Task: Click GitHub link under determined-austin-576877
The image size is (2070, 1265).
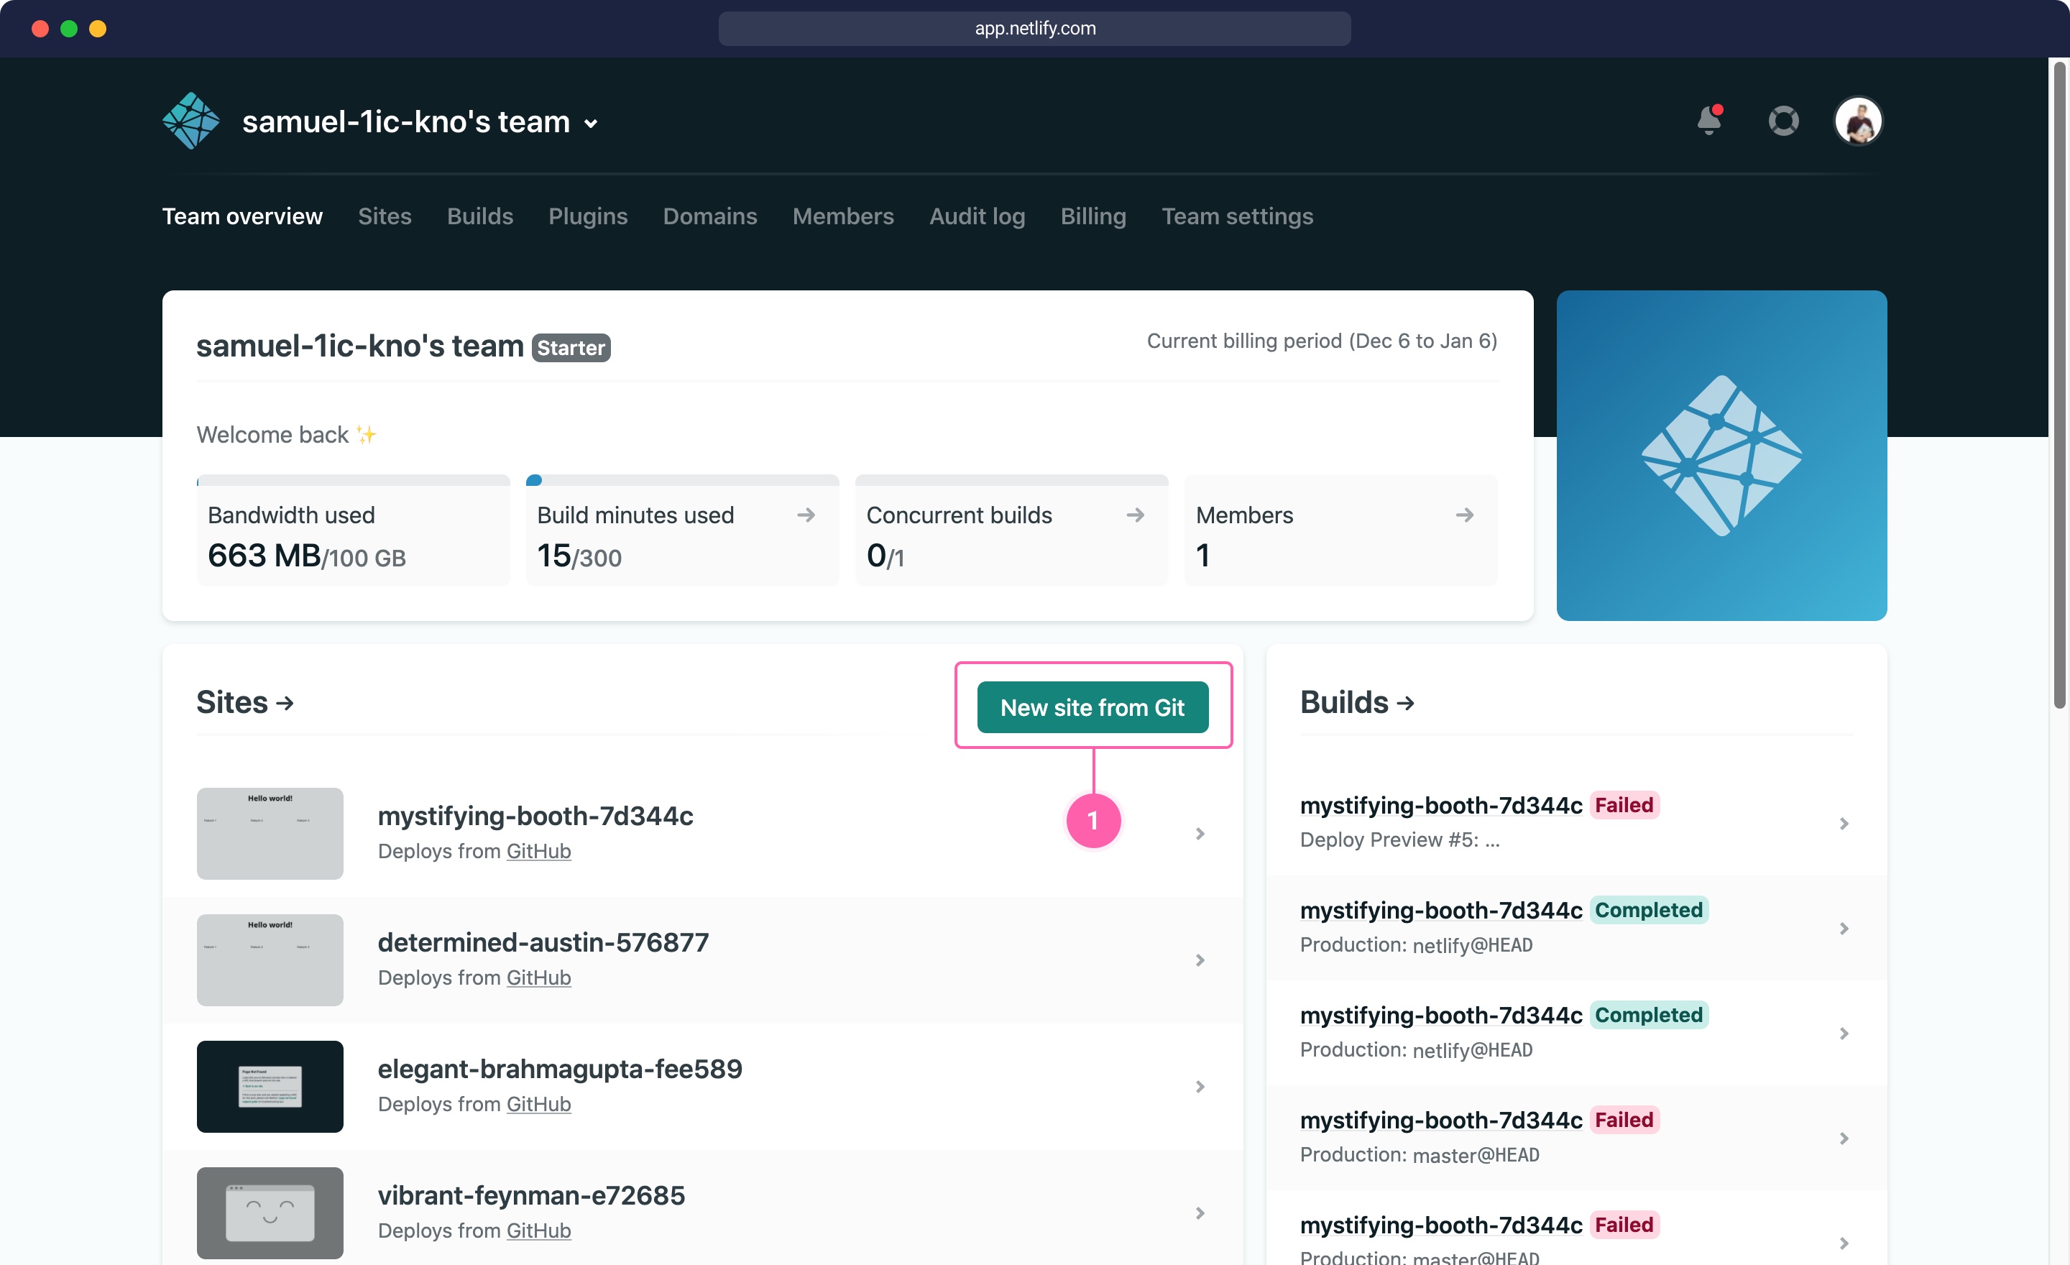Action: pyautogui.click(x=538, y=977)
